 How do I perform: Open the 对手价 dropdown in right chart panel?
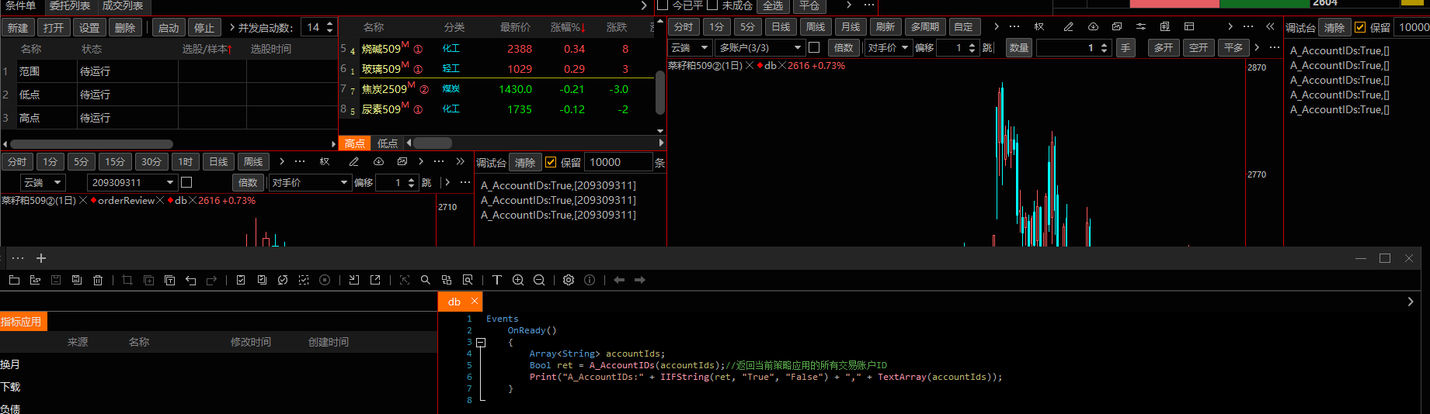[x=888, y=47]
